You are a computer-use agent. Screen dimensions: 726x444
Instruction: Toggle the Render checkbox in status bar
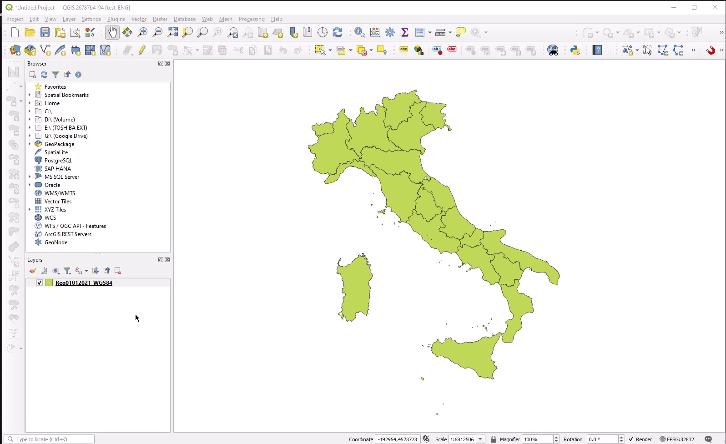coord(631,439)
